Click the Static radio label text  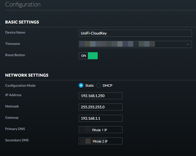pos(89,85)
